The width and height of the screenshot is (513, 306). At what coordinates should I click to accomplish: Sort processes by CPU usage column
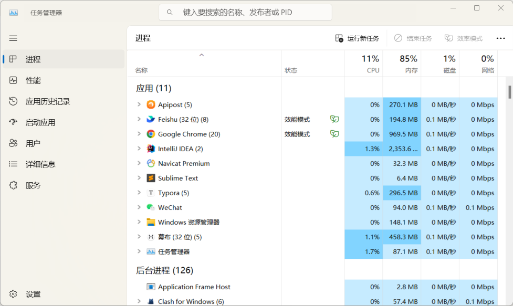pyautogui.click(x=364, y=64)
